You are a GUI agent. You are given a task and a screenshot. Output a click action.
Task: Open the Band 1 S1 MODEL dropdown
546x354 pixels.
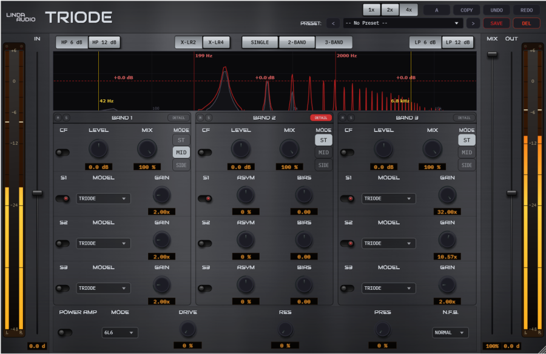[103, 198]
